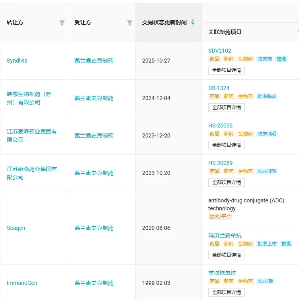Click 推测 tag under SDV2102
299x300 pixels.
click(281, 59)
